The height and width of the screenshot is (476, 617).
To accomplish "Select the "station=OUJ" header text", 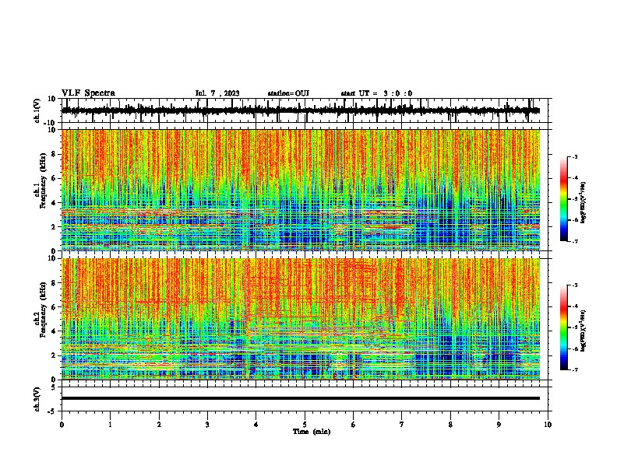I will coord(288,93).
